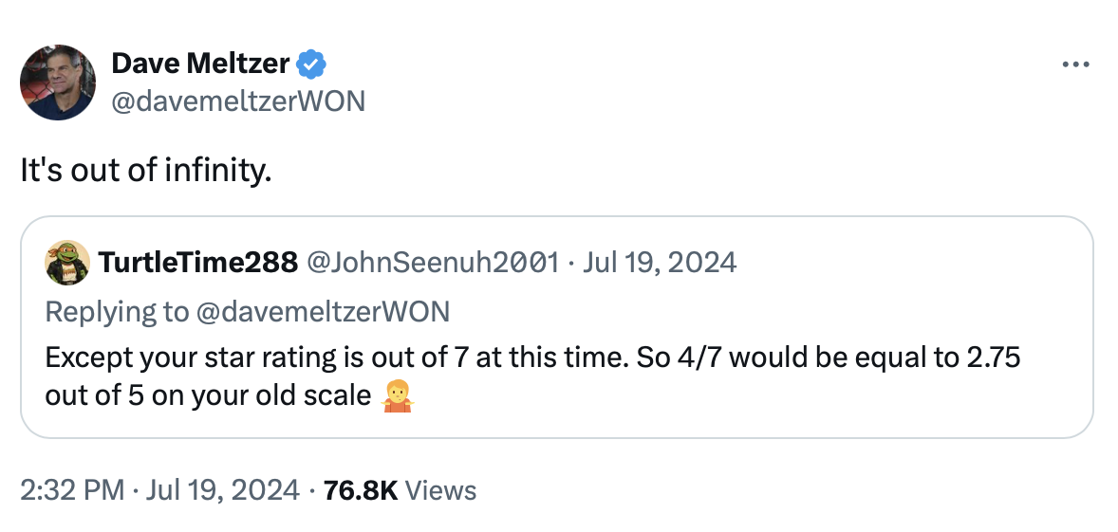The image size is (1118, 532).
Task: Click the @davemeltzerWON handle under the name
Action: [x=238, y=101]
